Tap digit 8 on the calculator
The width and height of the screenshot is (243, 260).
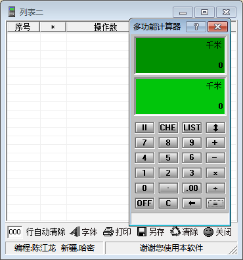(168, 143)
